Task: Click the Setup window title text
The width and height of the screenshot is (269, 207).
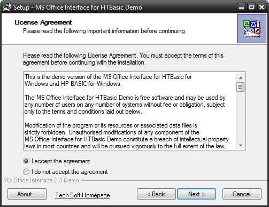Action: coord(78,7)
